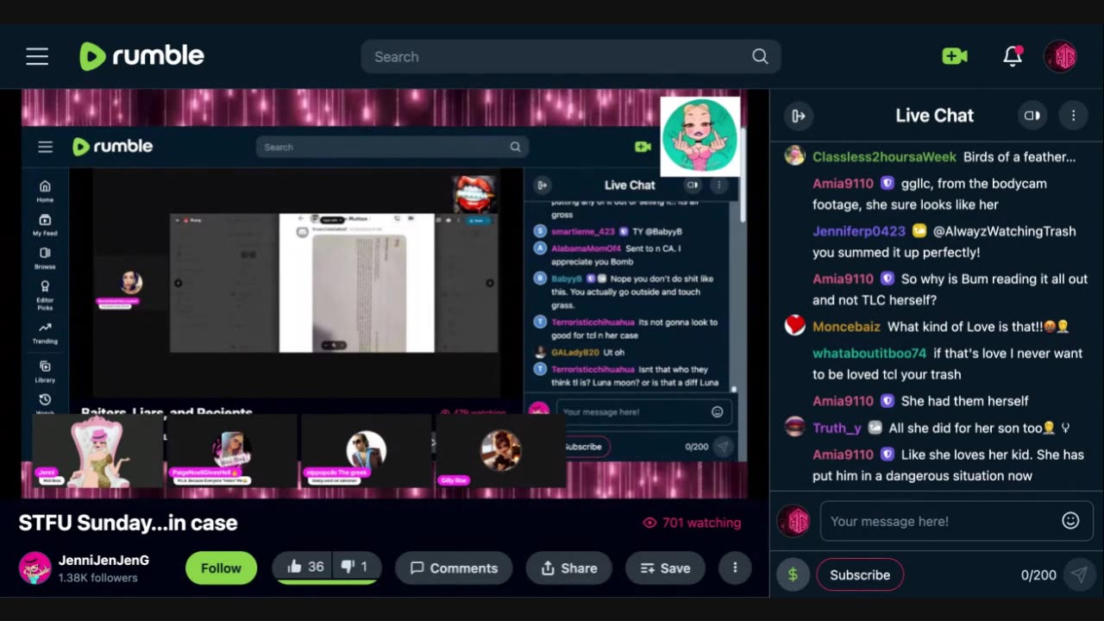Click the embedded stream's Rumble logo
The height and width of the screenshot is (621, 1104).
pyautogui.click(x=113, y=147)
